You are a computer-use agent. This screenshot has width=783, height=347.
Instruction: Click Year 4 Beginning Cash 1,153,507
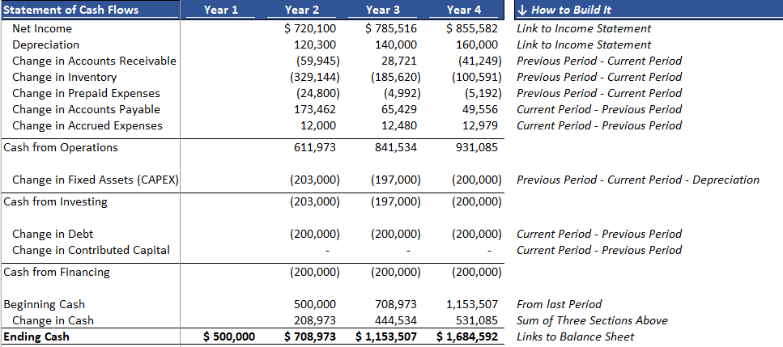pos(474,304)
